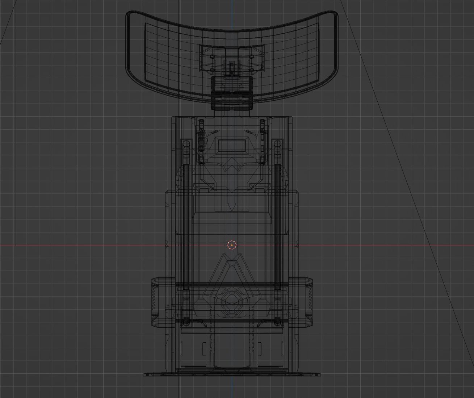Select the headrest mounting bracket below curved panel

coord(232,92)
